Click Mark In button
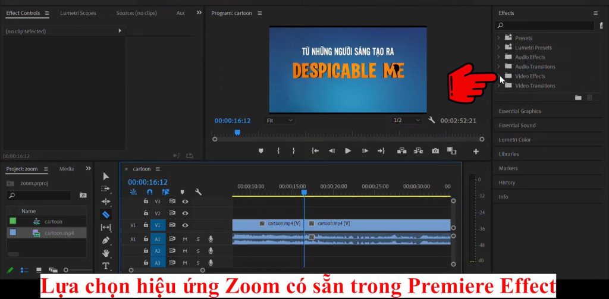 coord(278,151)
